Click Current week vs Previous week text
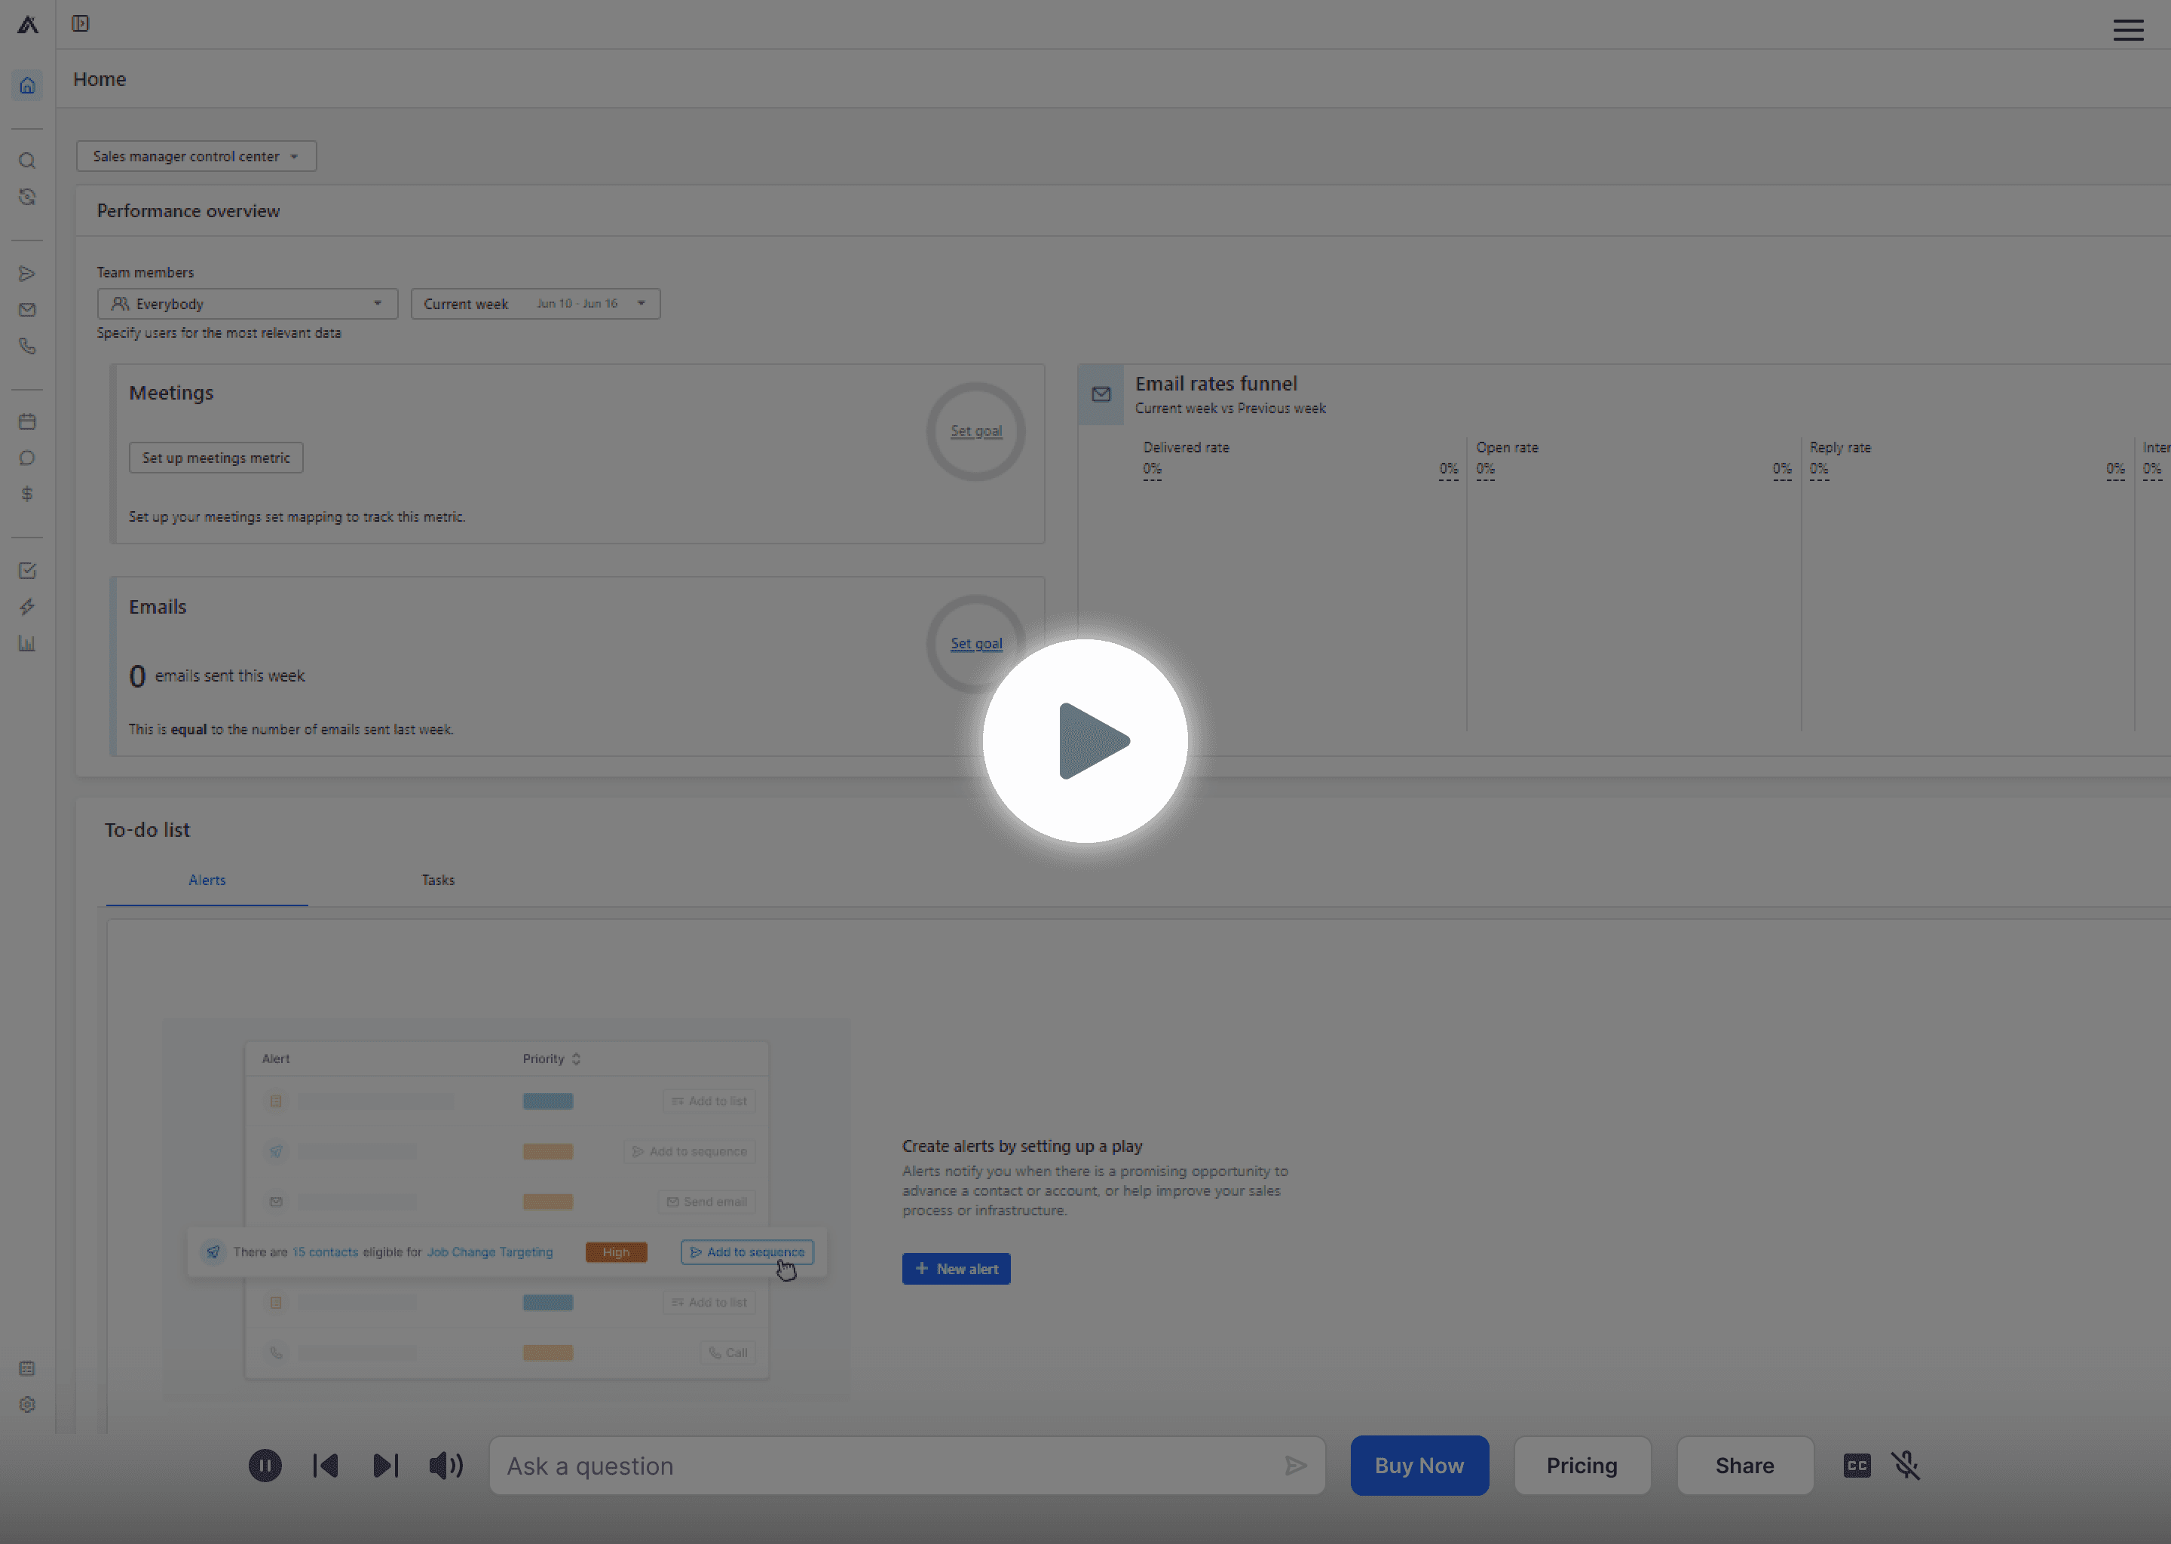This screenshot has height=1544, width=2171. point(1230,408)
